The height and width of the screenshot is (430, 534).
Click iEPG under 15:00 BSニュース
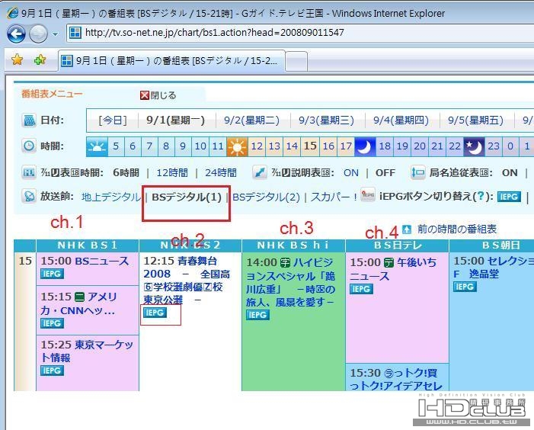(52, 274)
